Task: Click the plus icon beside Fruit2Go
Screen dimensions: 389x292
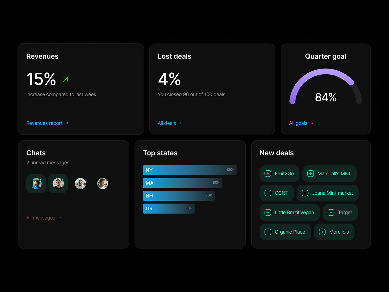Action: (267, 174)
